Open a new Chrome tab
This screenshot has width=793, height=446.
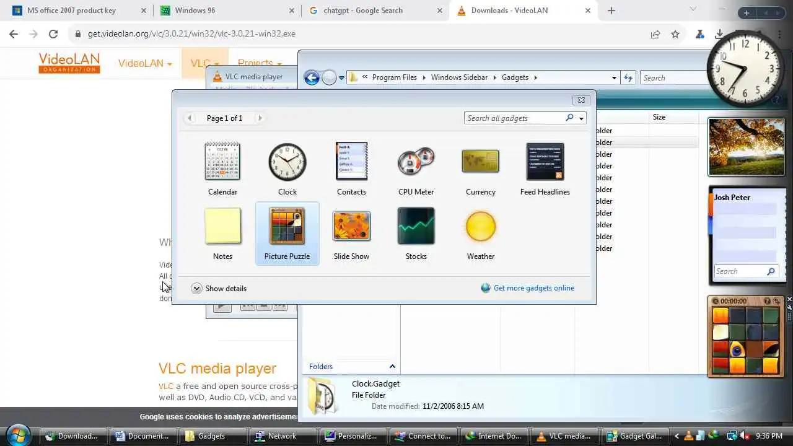tap(611, 11)
